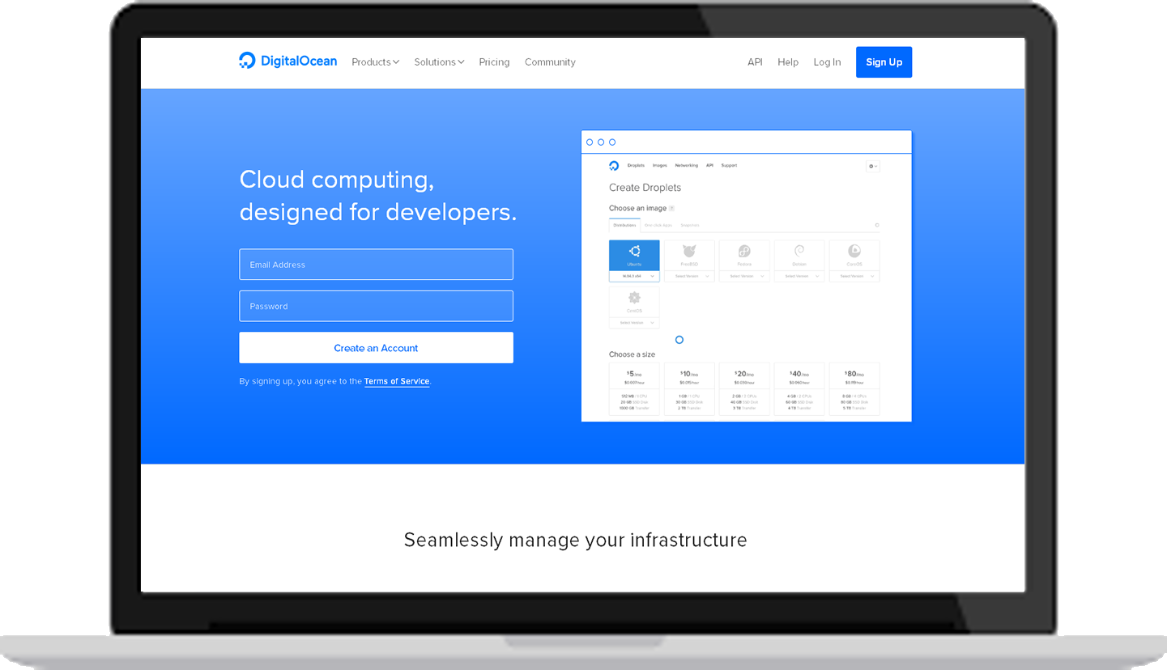Expand the Products dropdown menu
Viewport: 1167px width, 670px height.
[x=375, y=62]
